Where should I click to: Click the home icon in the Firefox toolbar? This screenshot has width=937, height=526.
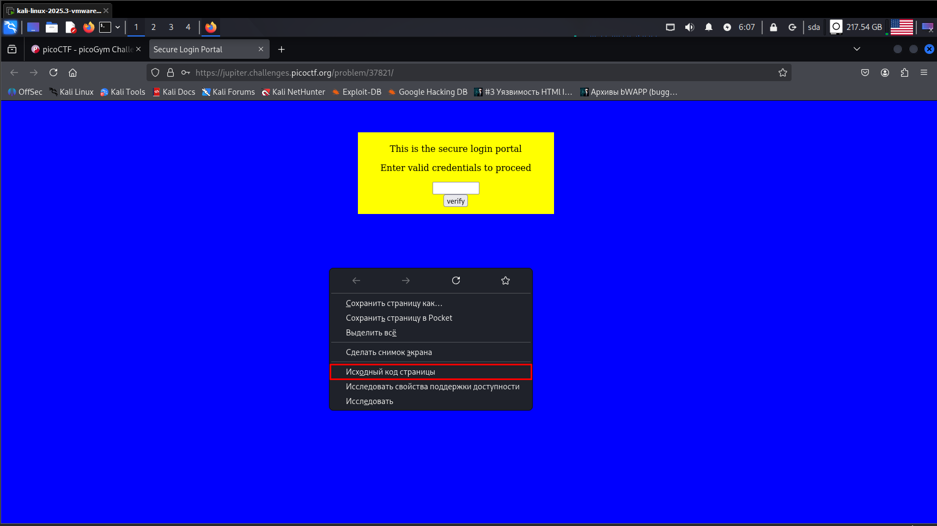click(72, 72)
